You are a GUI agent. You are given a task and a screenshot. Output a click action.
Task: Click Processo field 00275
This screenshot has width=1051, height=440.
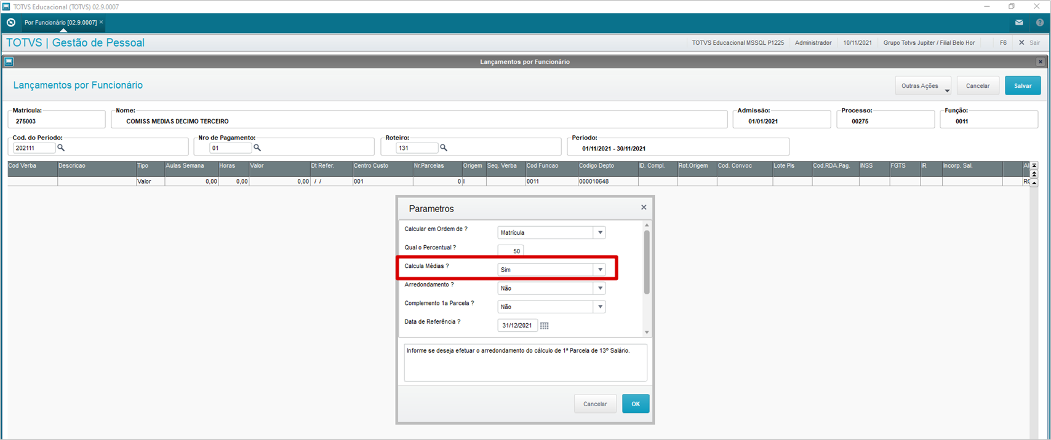tap(885, 119)
